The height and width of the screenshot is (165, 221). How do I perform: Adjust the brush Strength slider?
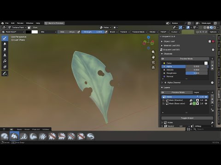coord(93,32)
